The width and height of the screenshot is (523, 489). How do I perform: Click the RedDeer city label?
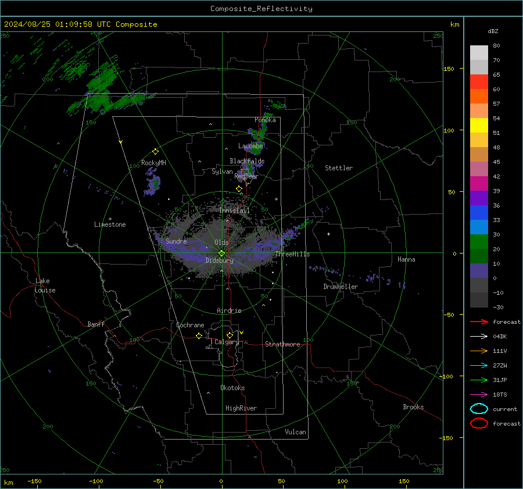246,176
